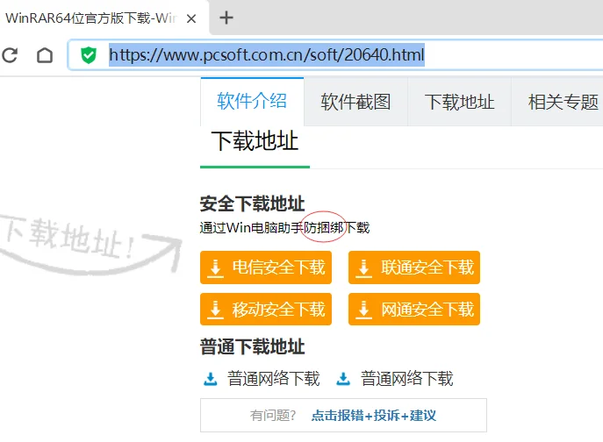
Task: Close the WinRAR64 browser tab
Action: (191, 18)
